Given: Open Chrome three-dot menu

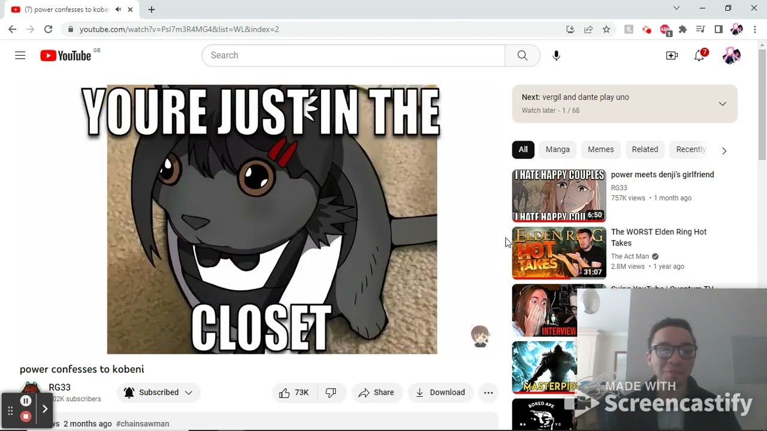Looking at the screenshot, I should click(x=754, y=29).
